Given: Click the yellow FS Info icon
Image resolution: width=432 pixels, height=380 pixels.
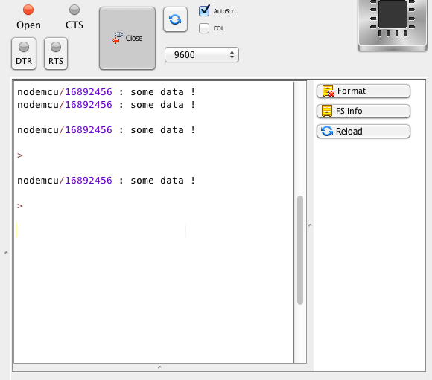Looking at the screenshot, I should pos(327,111).
